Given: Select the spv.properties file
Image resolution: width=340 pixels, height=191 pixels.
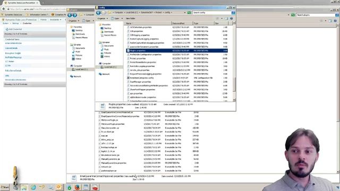Looking at the screenshot, I should pyautogui.click(x=136, y=93).
